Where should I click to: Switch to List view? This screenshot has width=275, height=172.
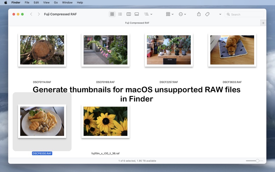tap(120, 14)
